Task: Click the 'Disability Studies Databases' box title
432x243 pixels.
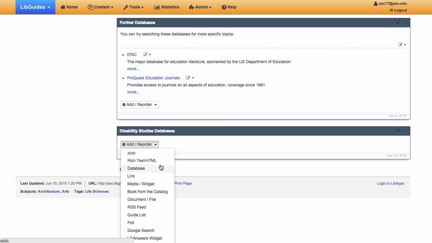Action: (147, 131)
